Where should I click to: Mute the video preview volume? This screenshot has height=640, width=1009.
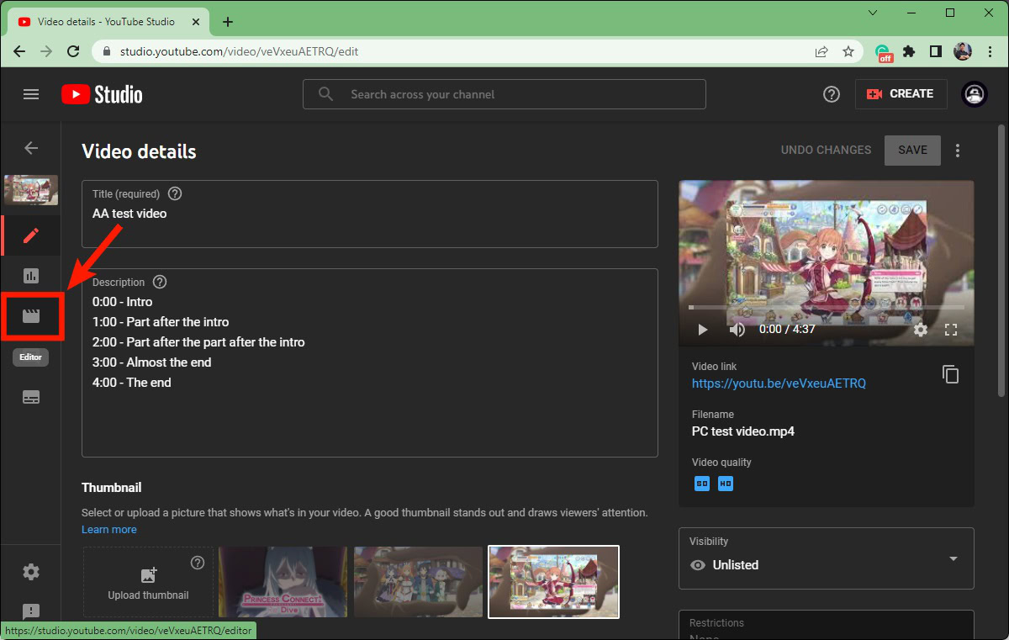[x=737, y=330]
